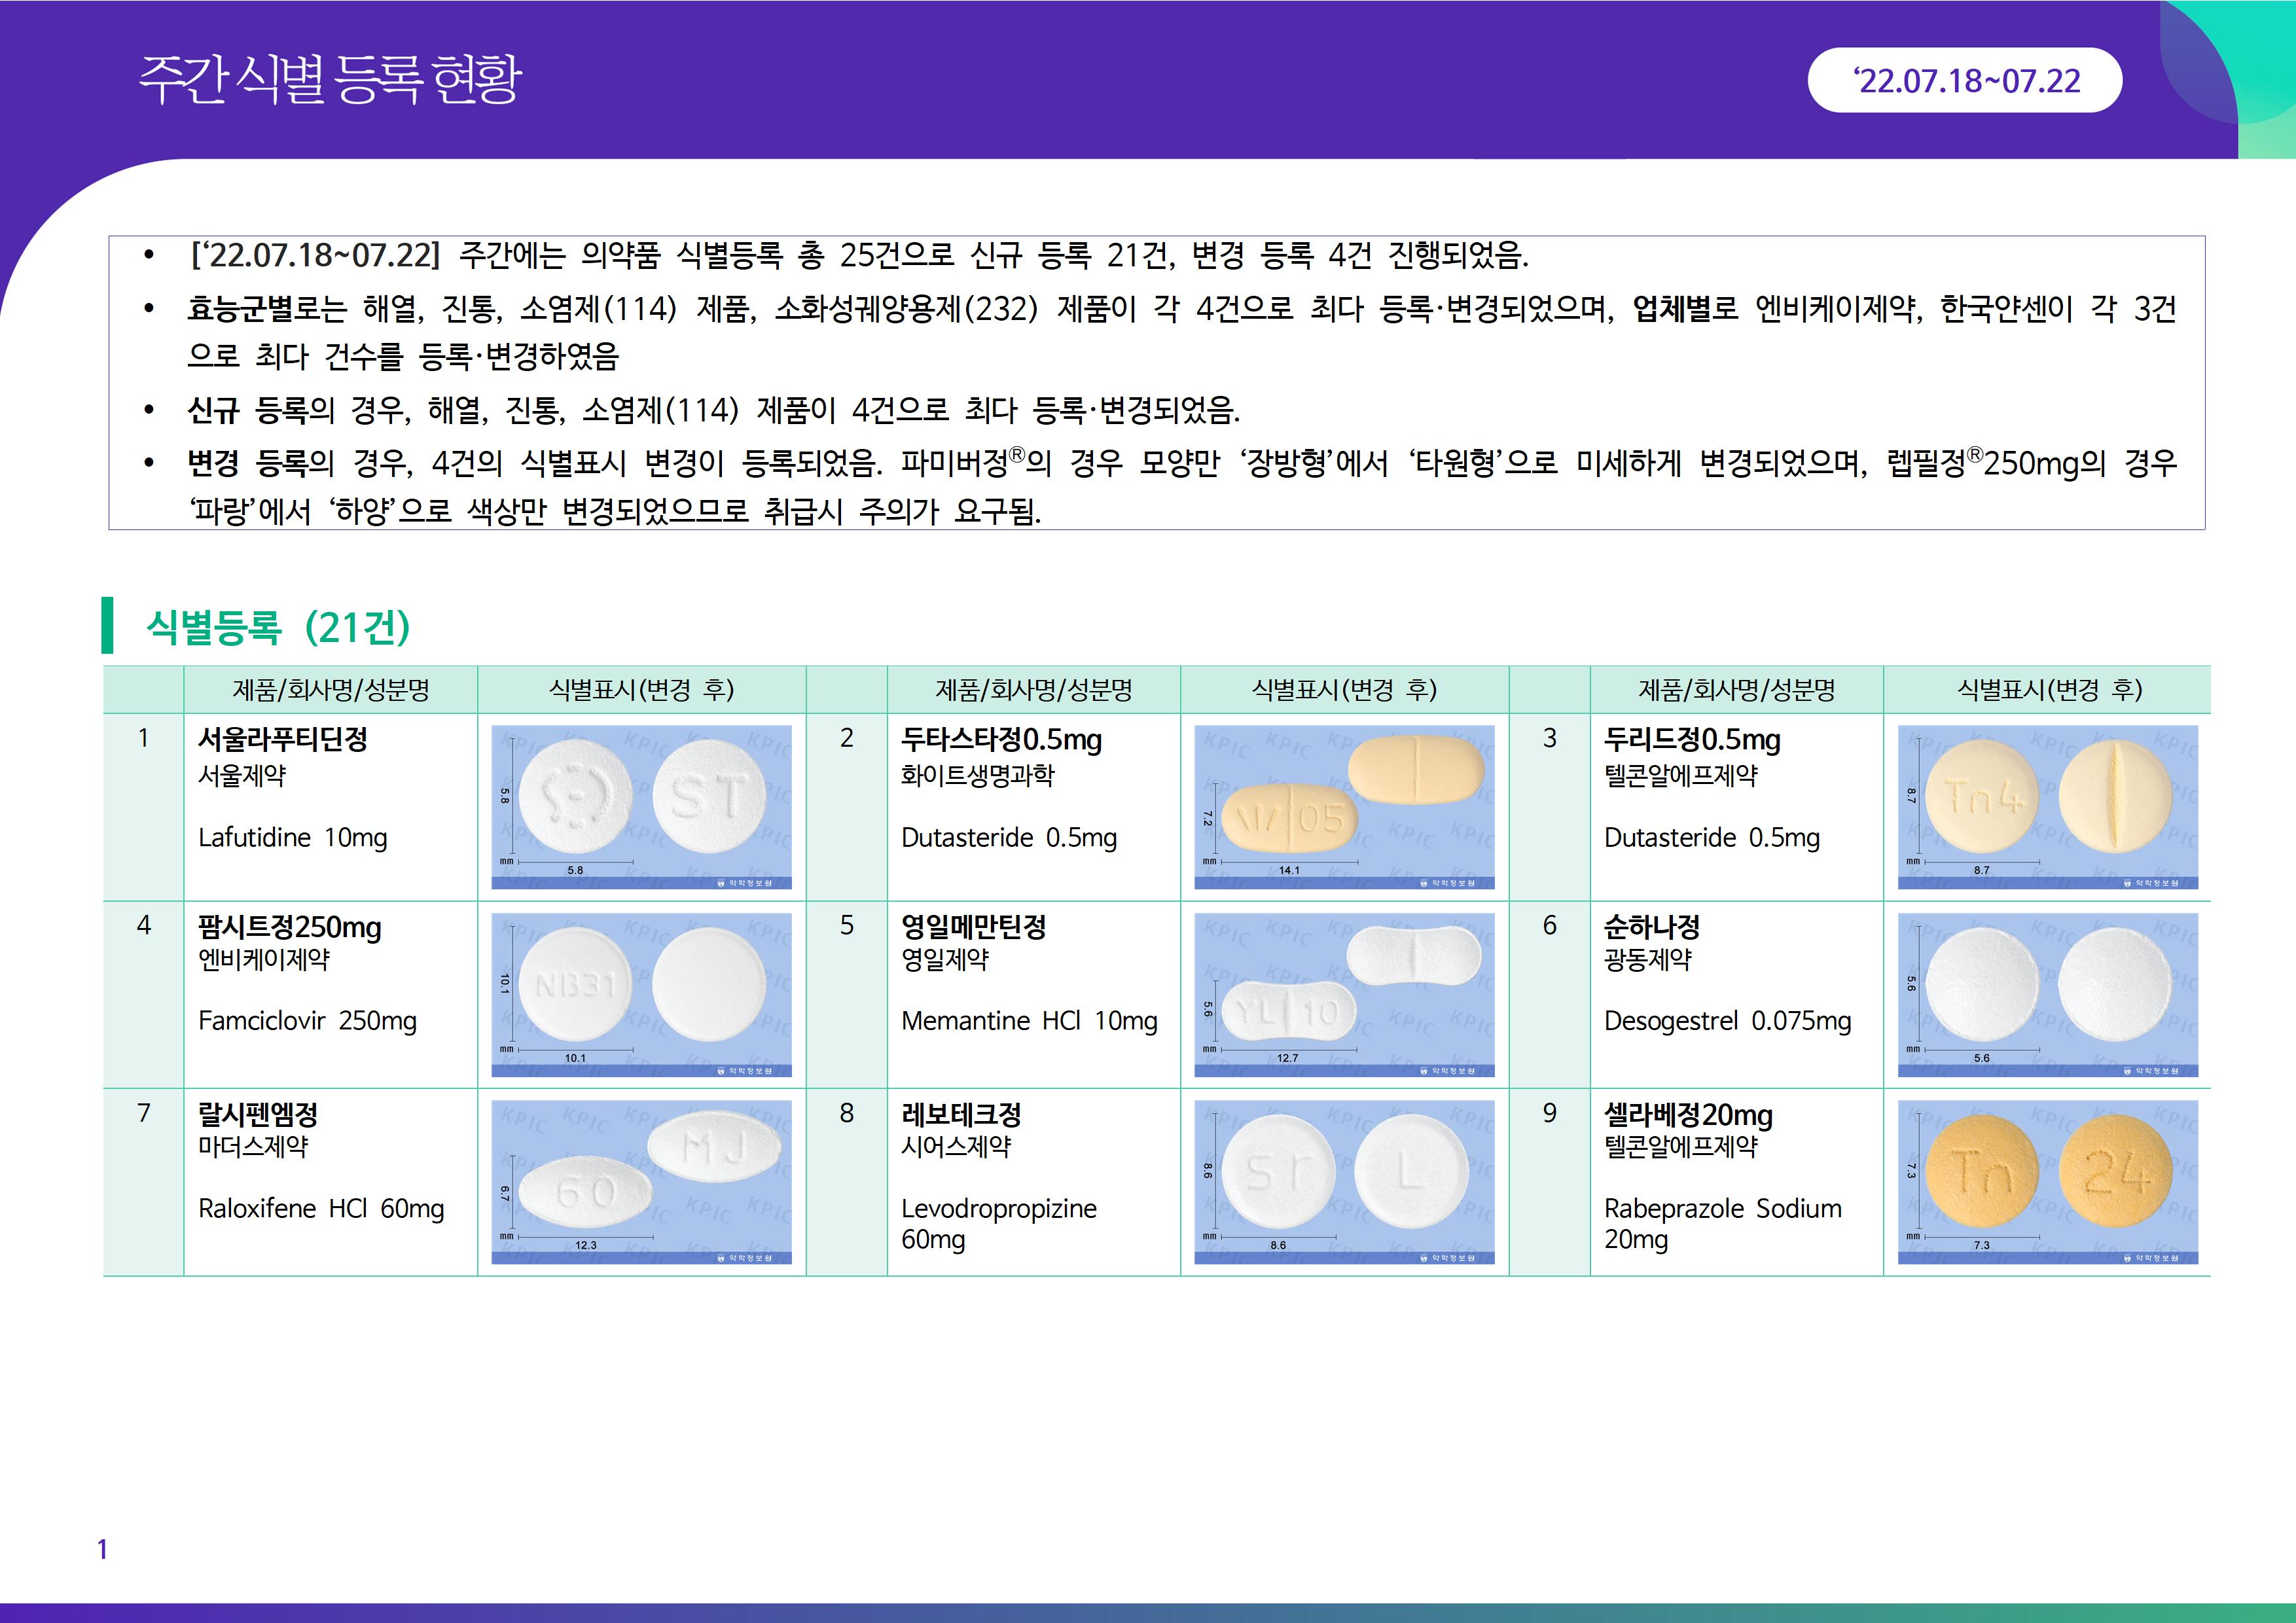Click the 셀라베정20mg product name
2296x1623 pixels.
pos(1688,1114)
